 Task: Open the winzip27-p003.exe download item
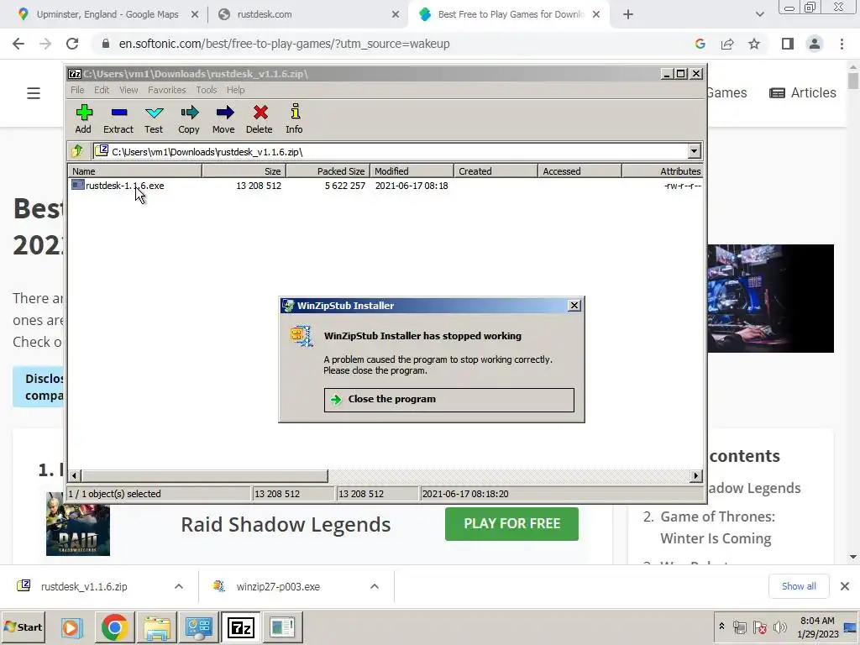(x=277, y=586)
